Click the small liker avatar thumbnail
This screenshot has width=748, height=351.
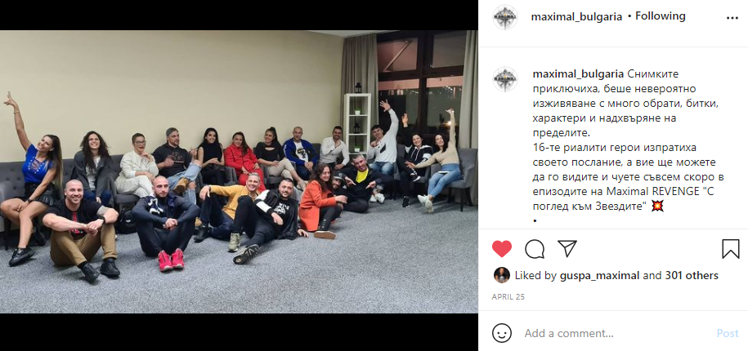point(501,275)
